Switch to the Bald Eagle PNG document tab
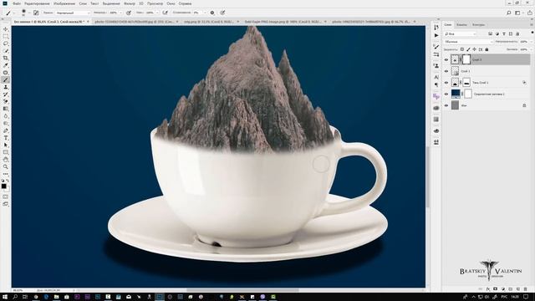 pyautogui.click(x=283, y=22)
